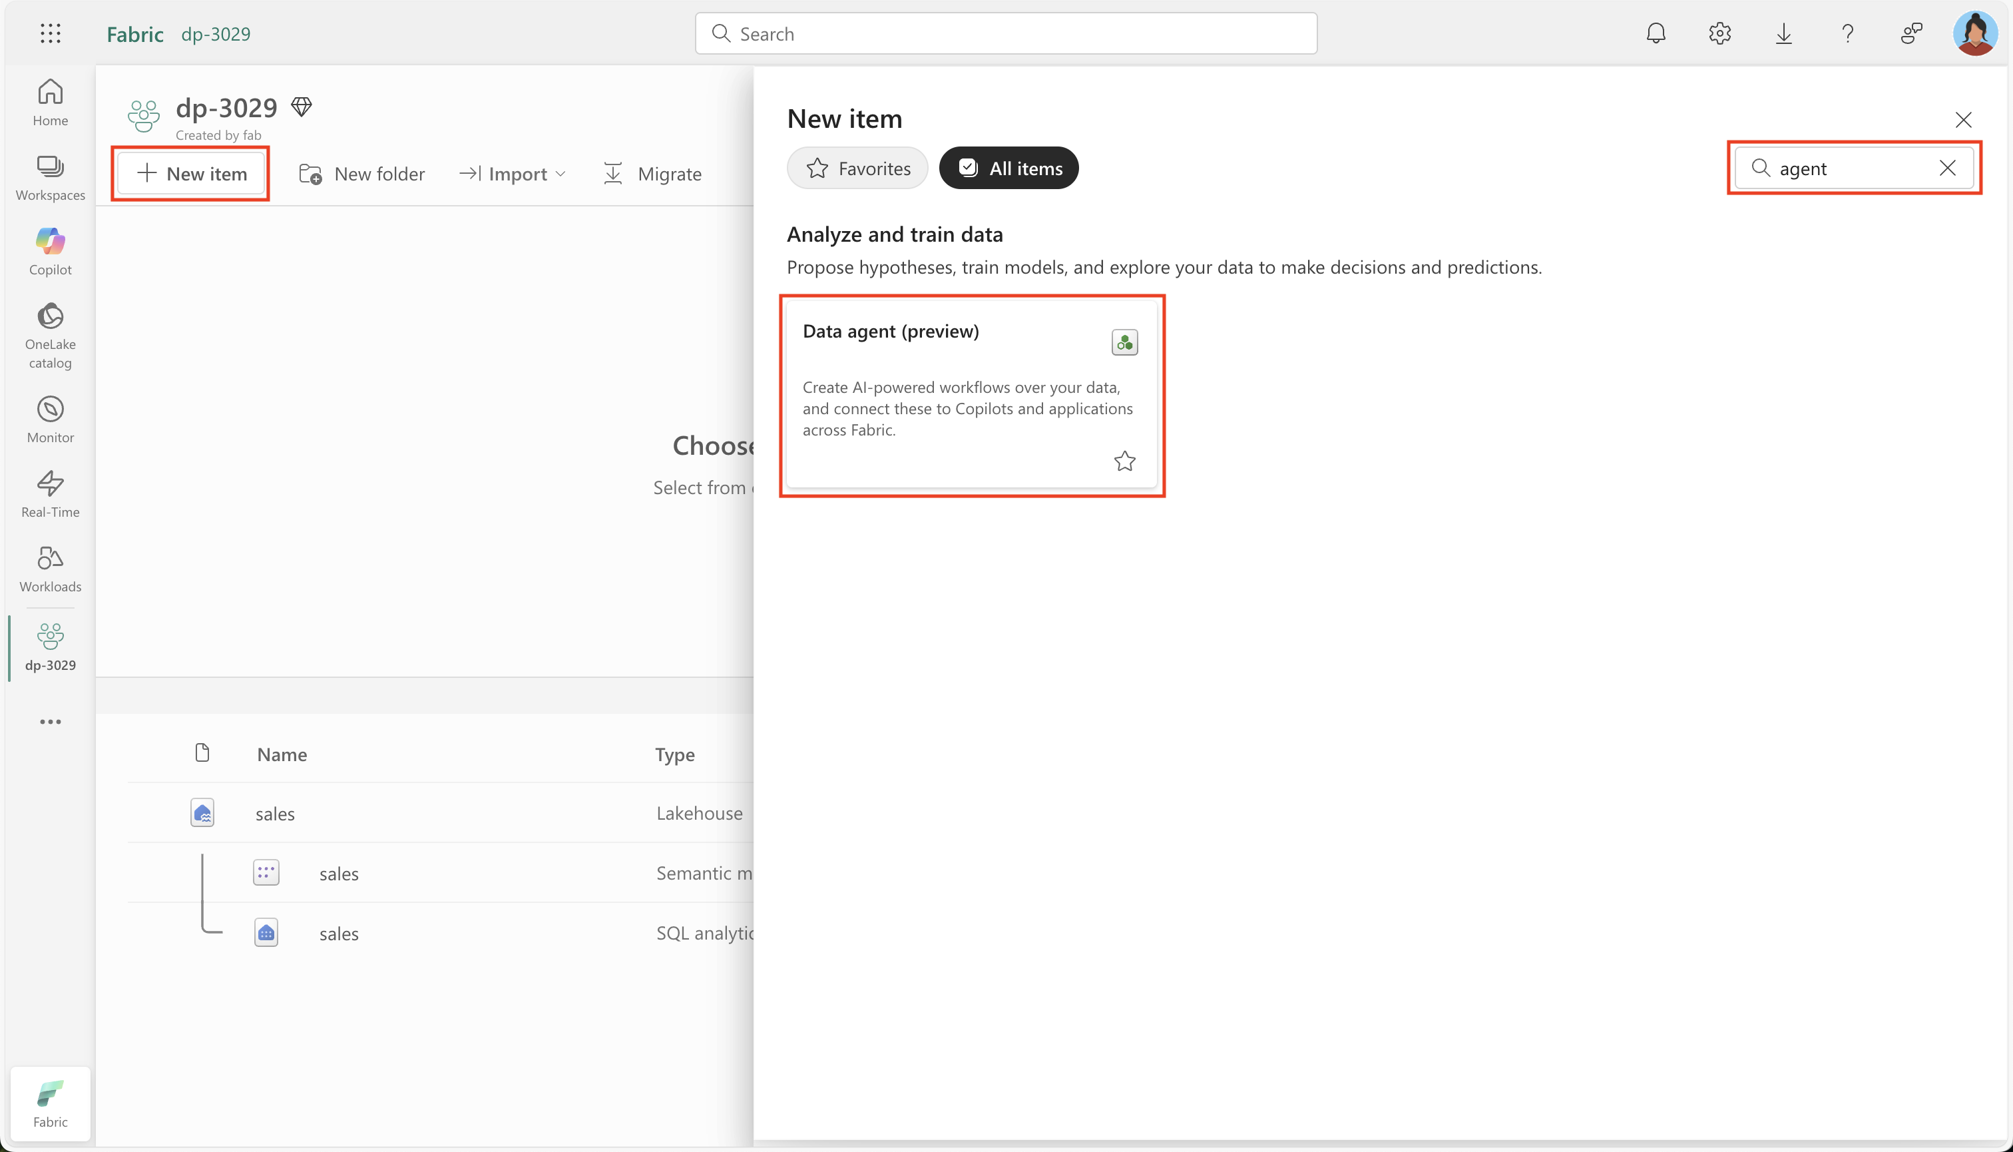Open Real-Time hub in the sidebar

tap(51, 495)
